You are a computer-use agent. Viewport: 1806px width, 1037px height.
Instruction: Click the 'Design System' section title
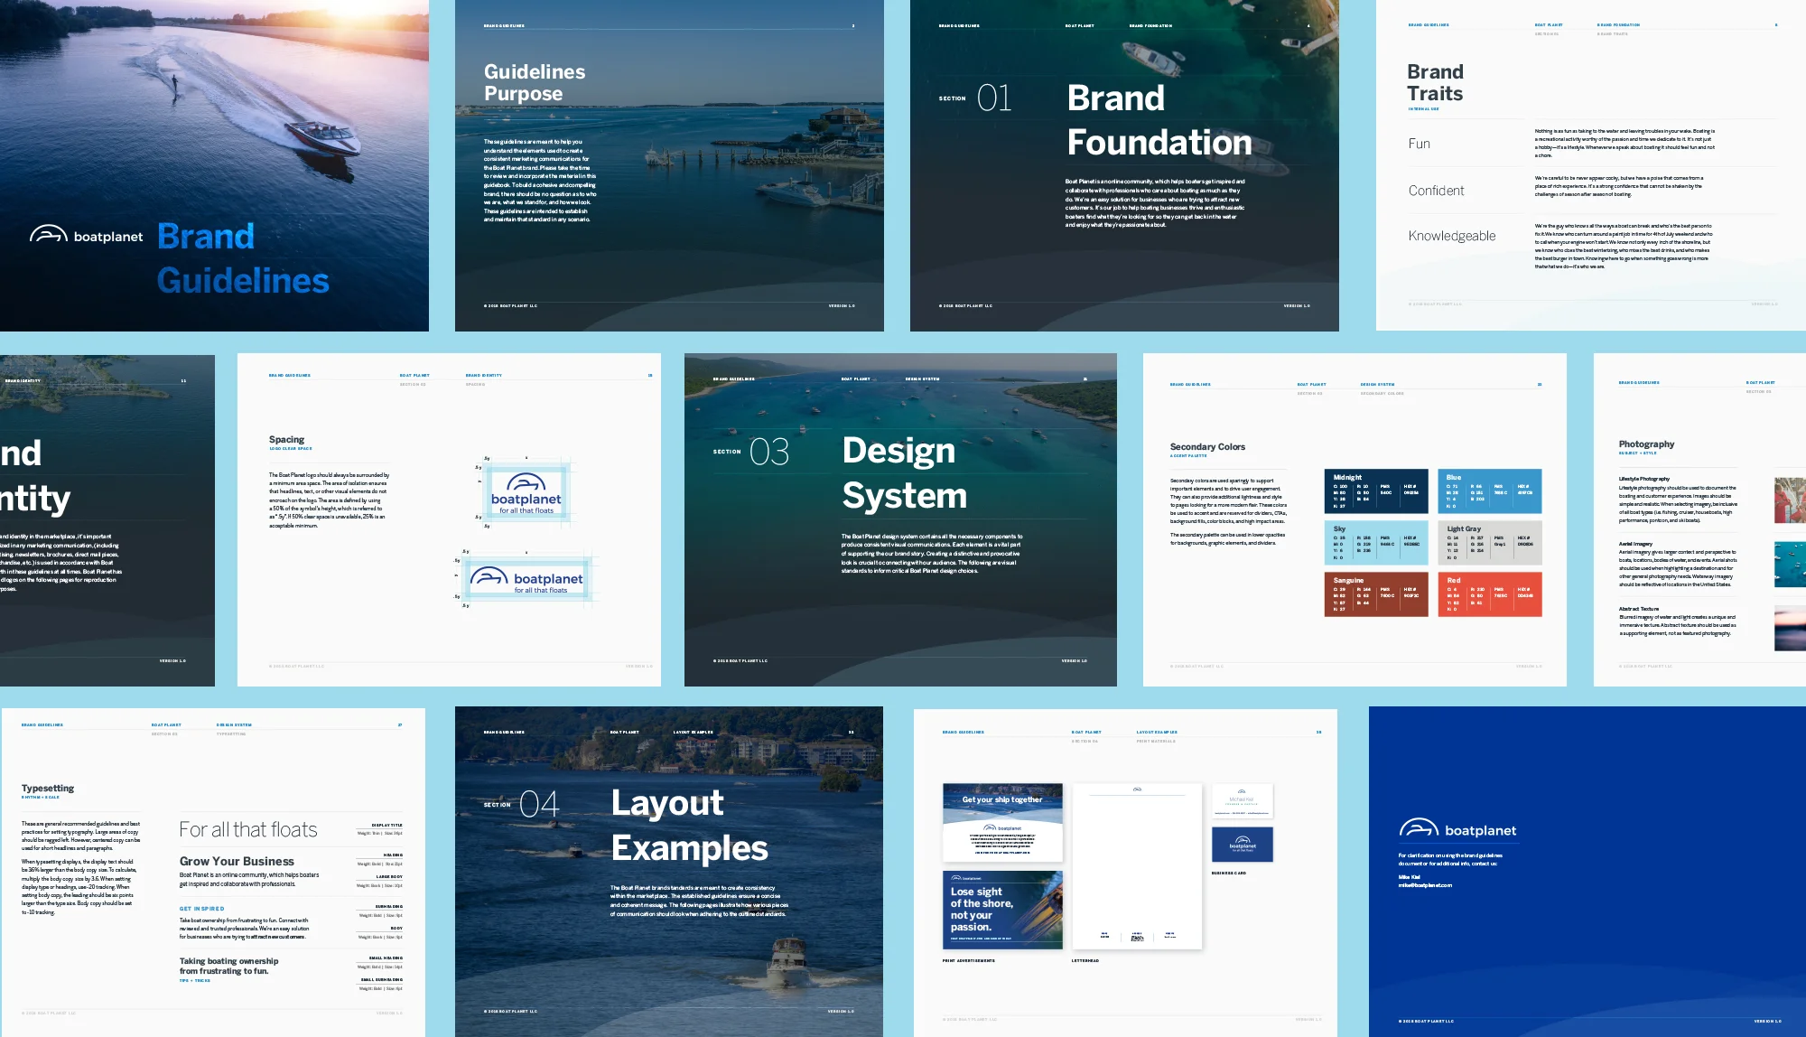[x=905, y=472]
